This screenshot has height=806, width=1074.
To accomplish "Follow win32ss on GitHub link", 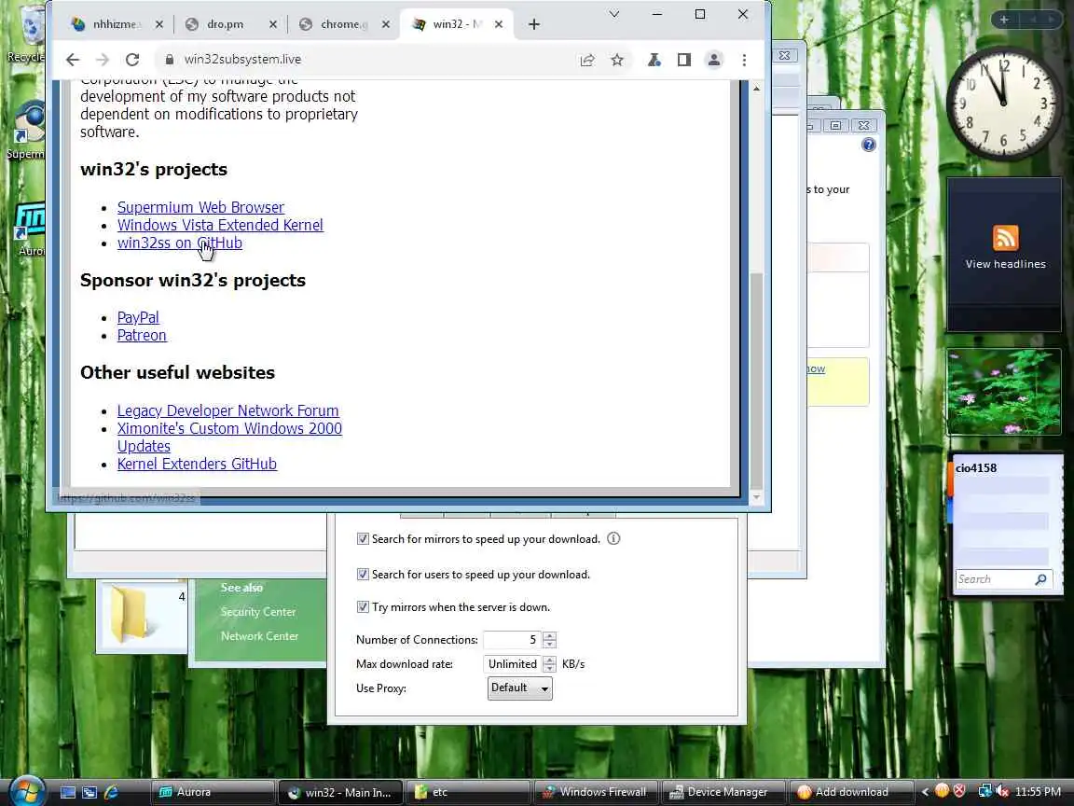I will (179, 243).
